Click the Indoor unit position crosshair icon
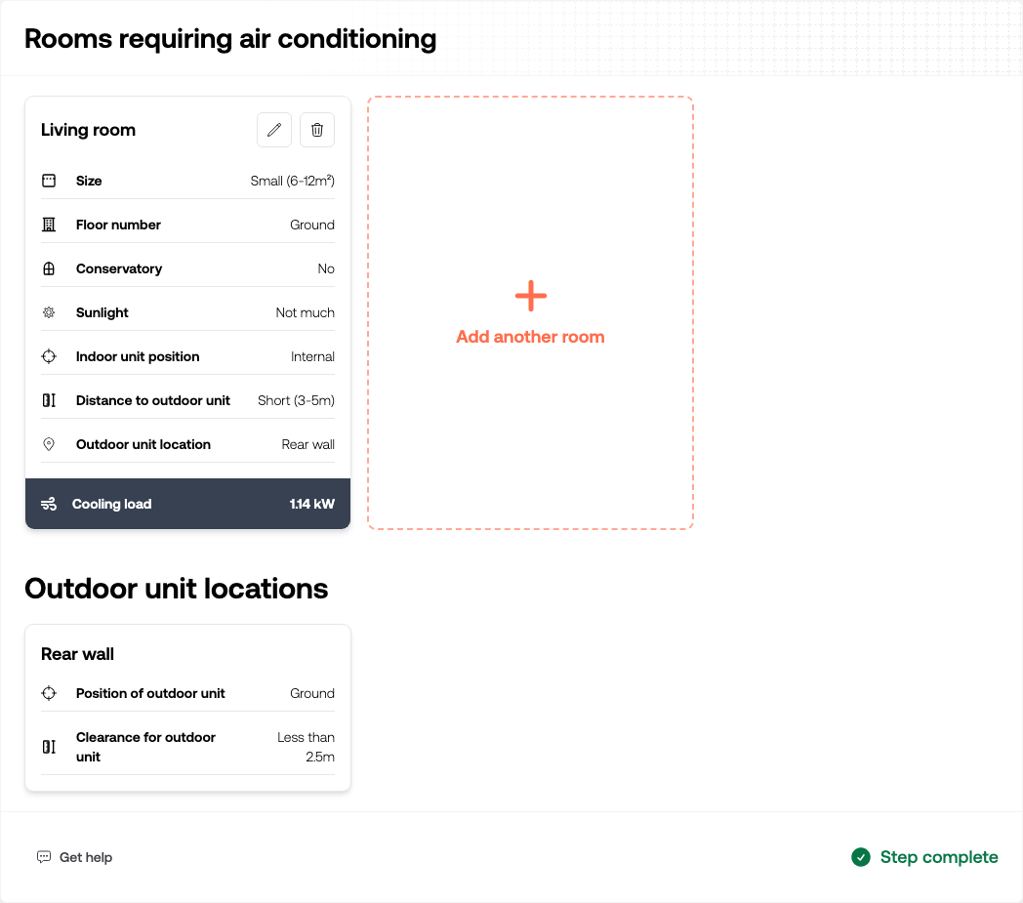This screenshot has height=903, width=1023. 49,356
